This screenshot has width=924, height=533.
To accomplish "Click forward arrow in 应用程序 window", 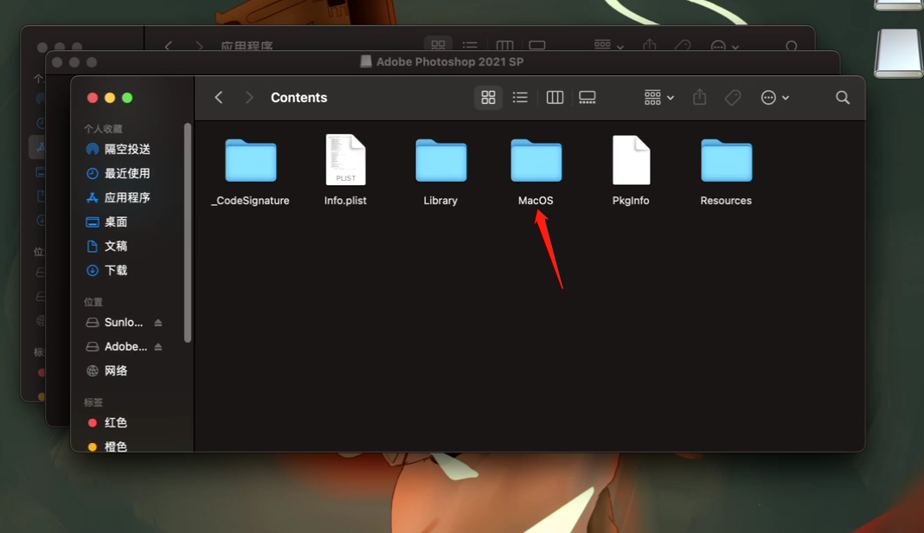I will coord(199,45).
